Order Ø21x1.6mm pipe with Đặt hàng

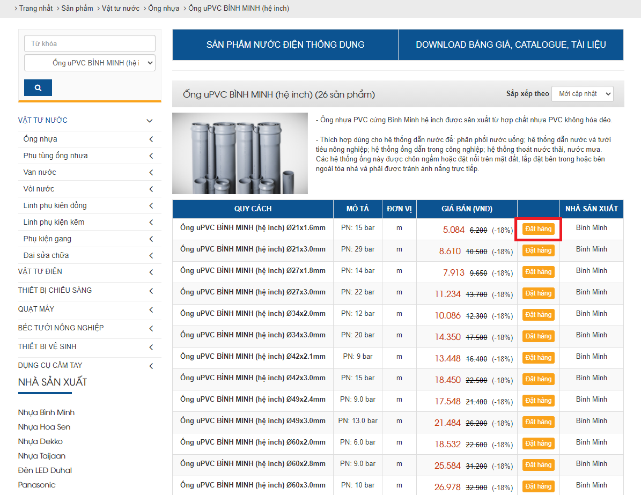pyautogui.click(x=539, y=229)
